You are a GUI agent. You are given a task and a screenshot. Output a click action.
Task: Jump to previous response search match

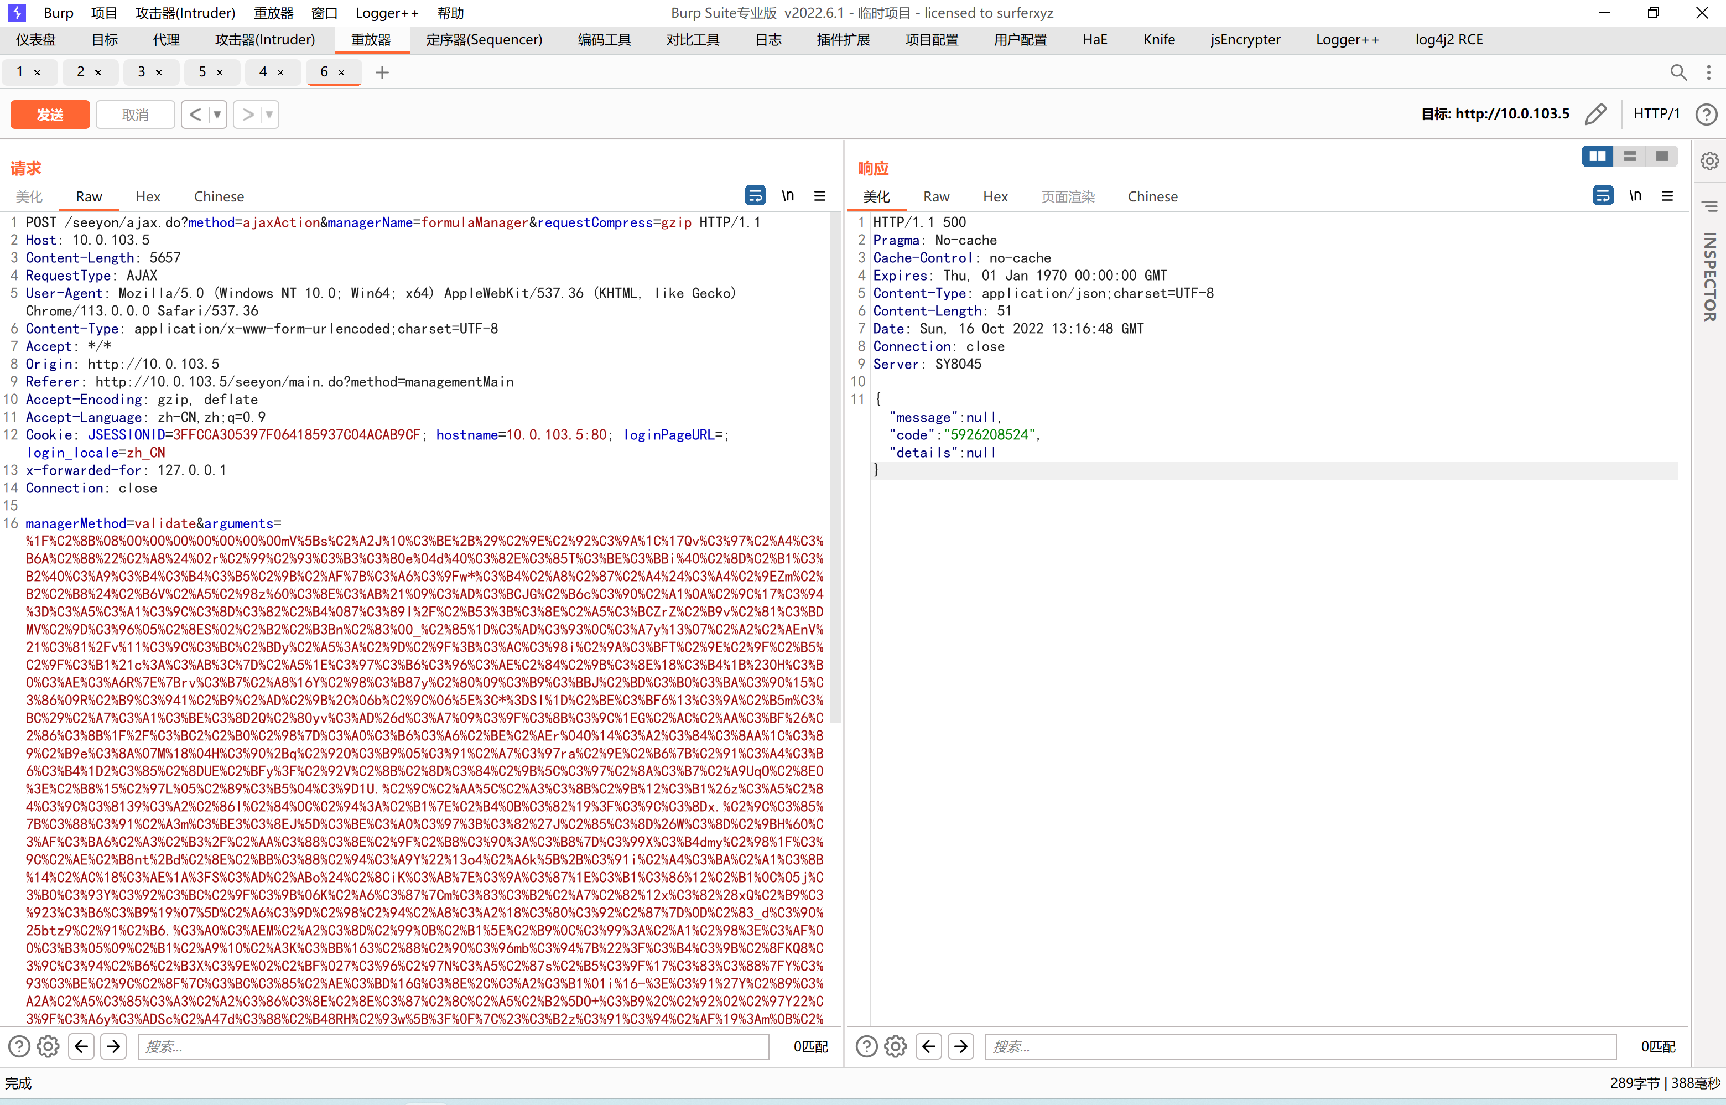tap(928, 1046)
